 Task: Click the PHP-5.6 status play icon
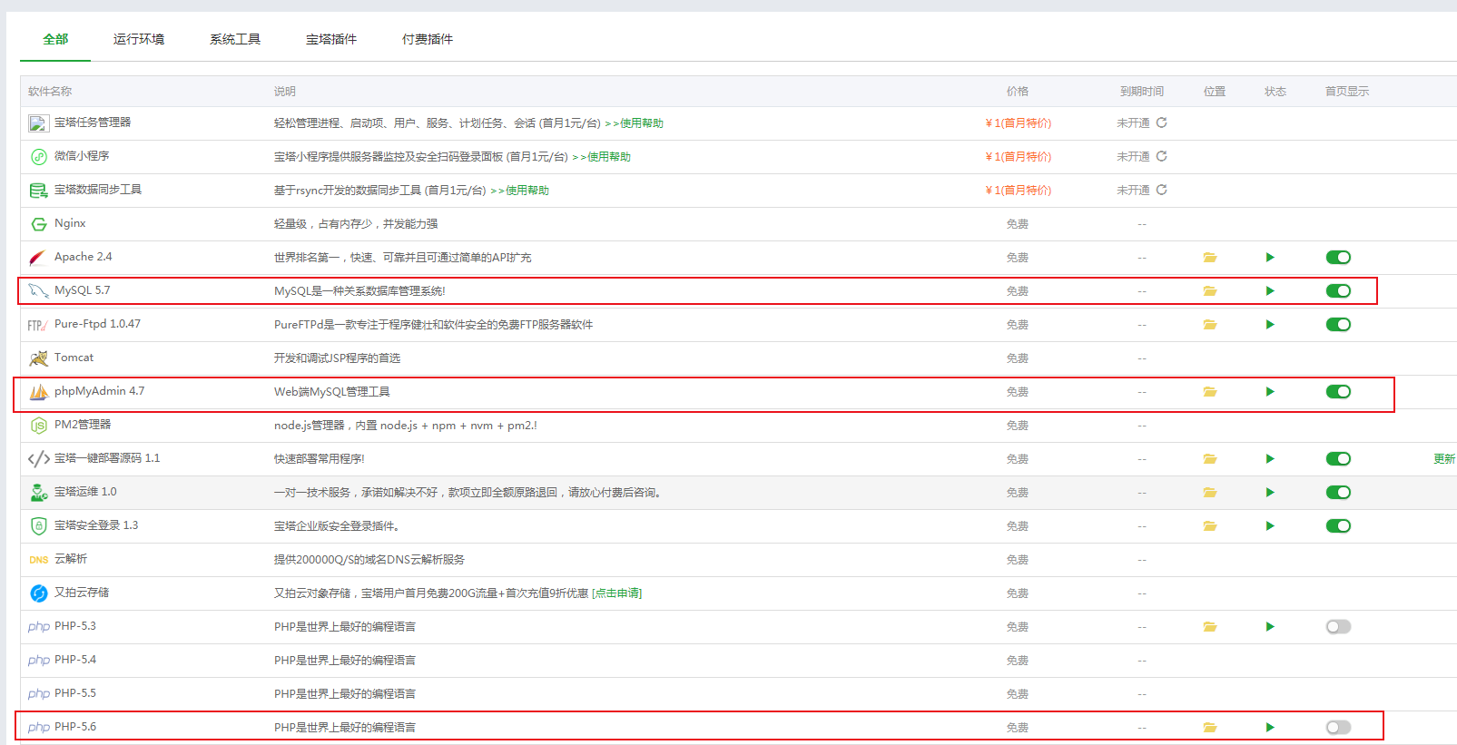[1270, 728]
